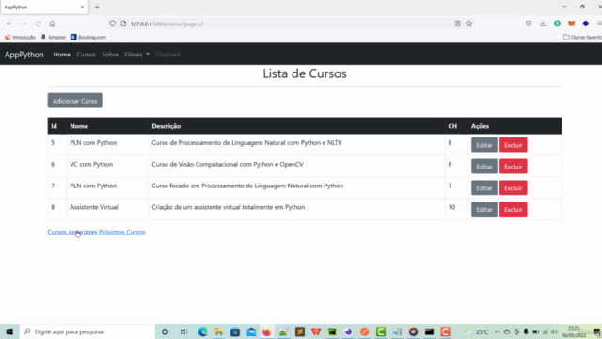Image resolution: width=602 pixels, height=339 pixels.
Task: Open Cortana circle on taskbar
Action: click(x=166, y=331)
